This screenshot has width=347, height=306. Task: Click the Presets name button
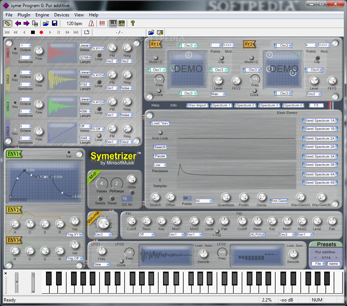click(x=334, y=264)
